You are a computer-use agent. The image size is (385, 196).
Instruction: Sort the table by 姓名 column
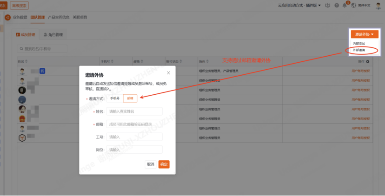pos(26,61)
